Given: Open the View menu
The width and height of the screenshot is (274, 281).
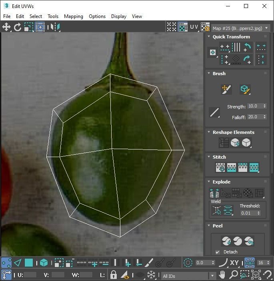Looking at the screenshot, I should pos(137,16).
